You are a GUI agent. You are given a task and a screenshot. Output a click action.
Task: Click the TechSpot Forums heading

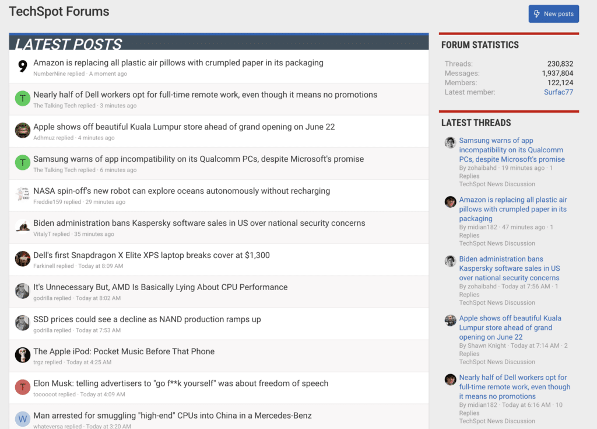[x=58, y=11]
